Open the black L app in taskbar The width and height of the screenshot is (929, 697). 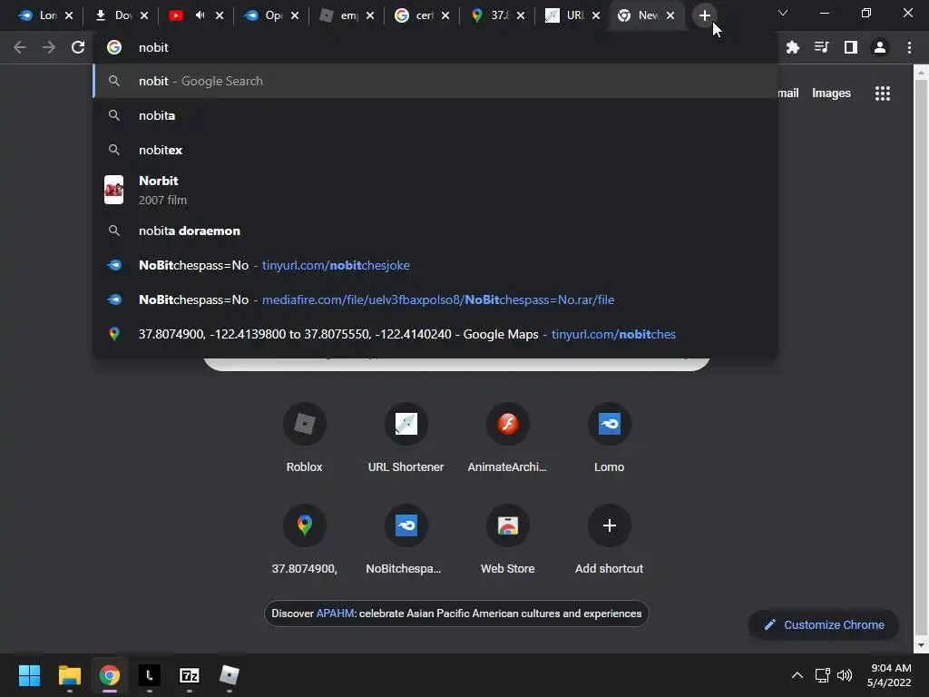(x=150, y=675)
